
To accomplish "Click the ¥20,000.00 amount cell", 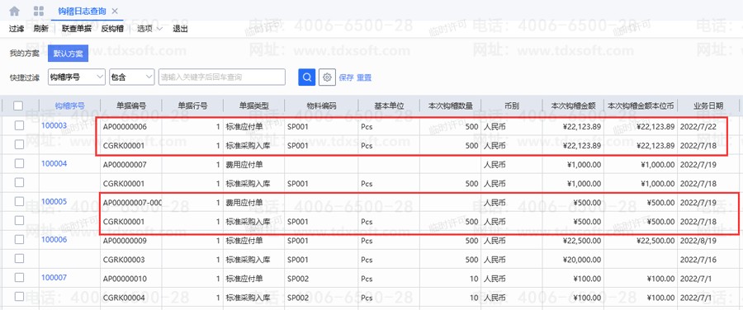I will click(582, 260).
